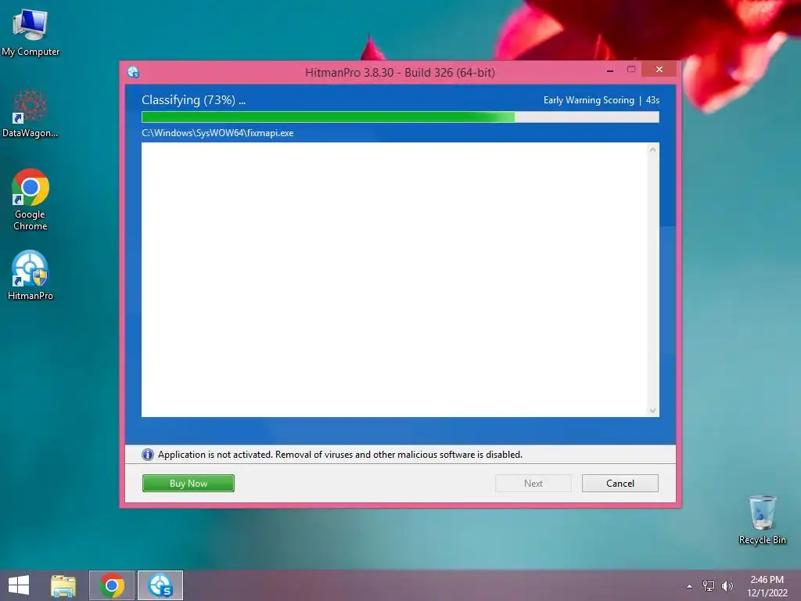The height and width of the screenshot is (601, 801).
Task: Click the HitmanPro 3.8.30 title text
Action: 400,73
